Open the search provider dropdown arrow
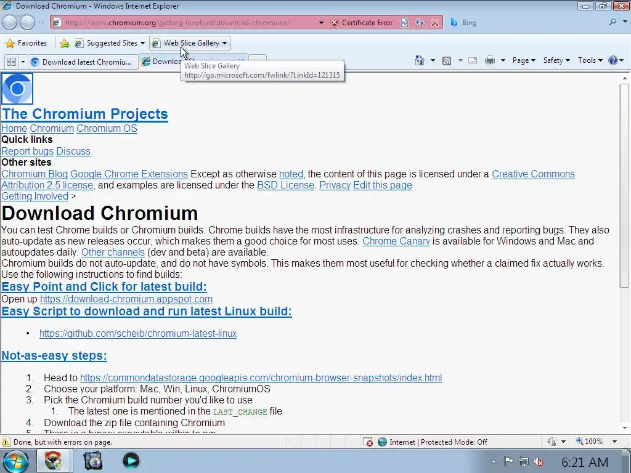The width and height of the screenshot is (631, 473). (x=625, y=23)
